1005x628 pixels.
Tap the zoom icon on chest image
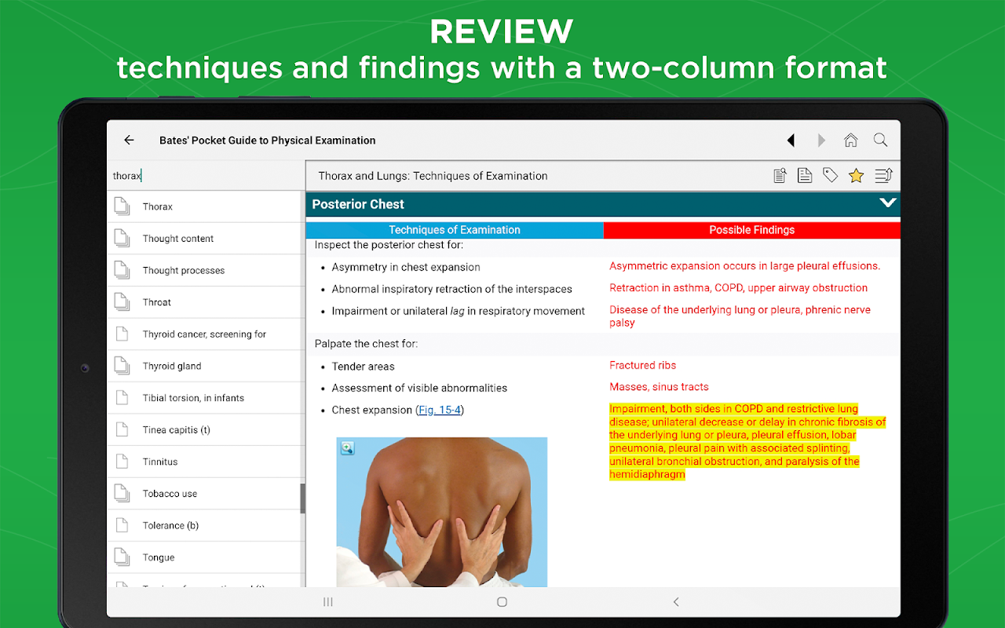pos(347,448)
